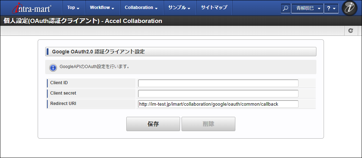Click the 'Client secret' label

63,93
